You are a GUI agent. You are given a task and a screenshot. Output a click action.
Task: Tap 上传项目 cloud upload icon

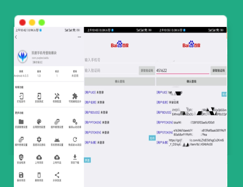click(x=39, y=157)
